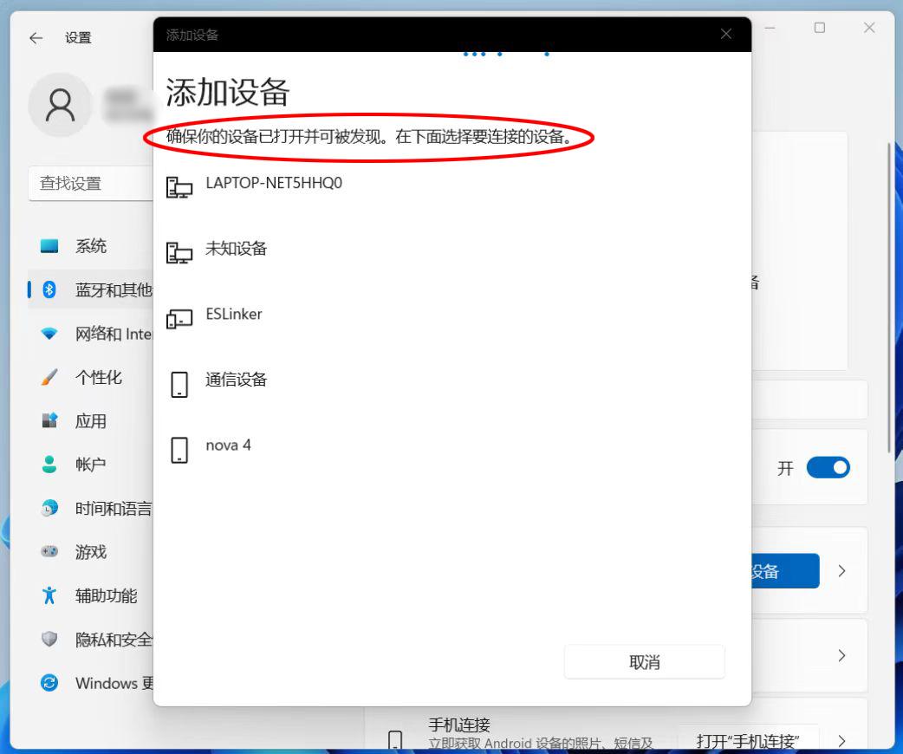Open 应用 settings category
Viewport: 903px width, 754px height.
90,421
